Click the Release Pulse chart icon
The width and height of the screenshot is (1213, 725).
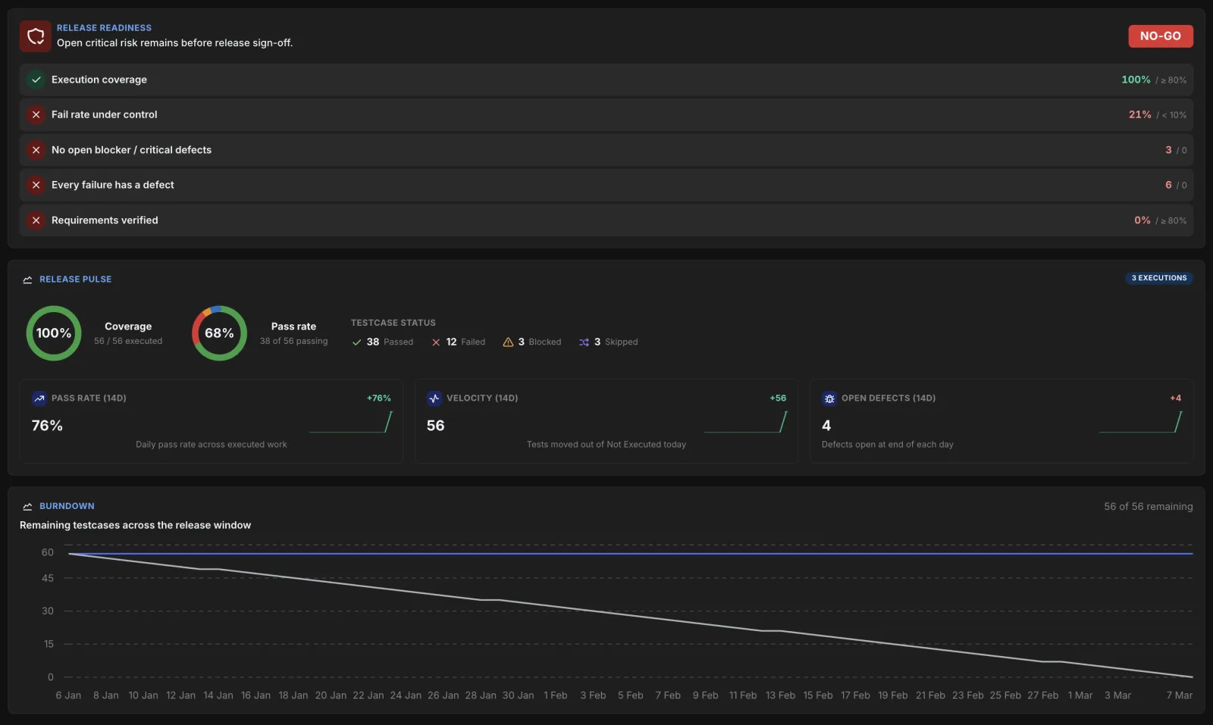pyautogui.click(x=27, y=280)
